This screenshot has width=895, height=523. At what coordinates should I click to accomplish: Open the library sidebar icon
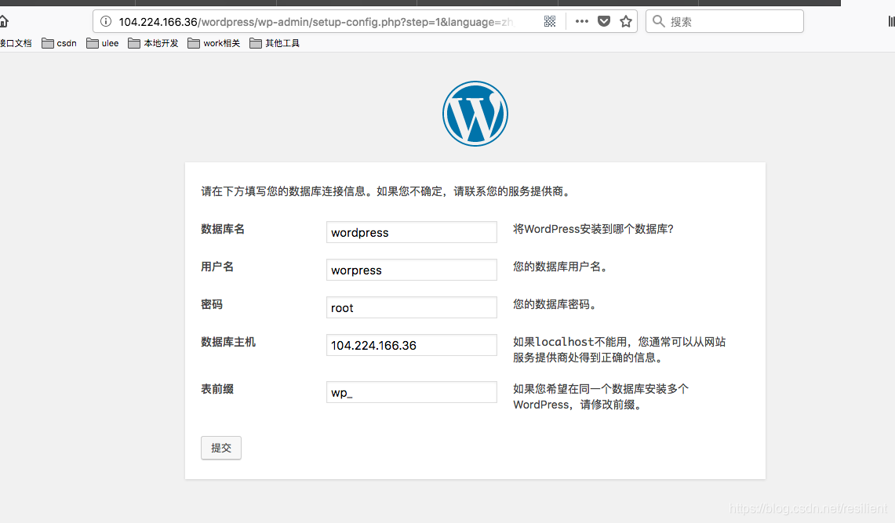click(x=891, y=22)
